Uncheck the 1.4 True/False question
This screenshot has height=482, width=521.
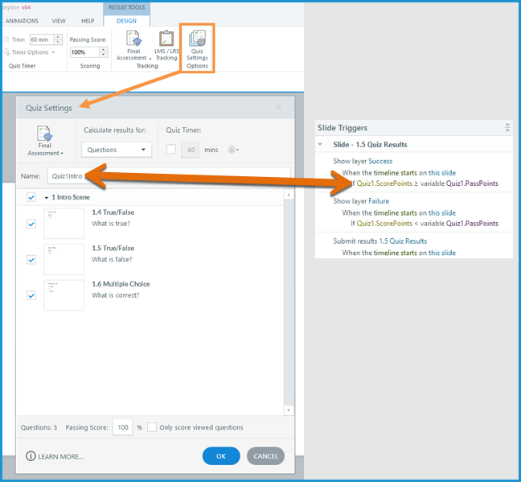31,224
